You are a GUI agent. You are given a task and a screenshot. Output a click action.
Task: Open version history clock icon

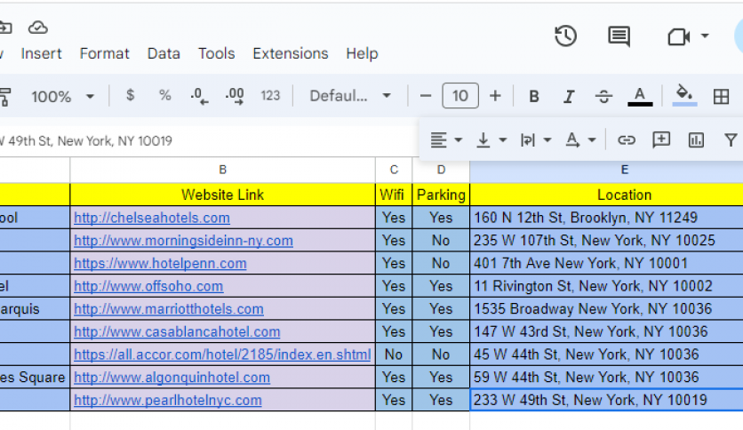565,36
